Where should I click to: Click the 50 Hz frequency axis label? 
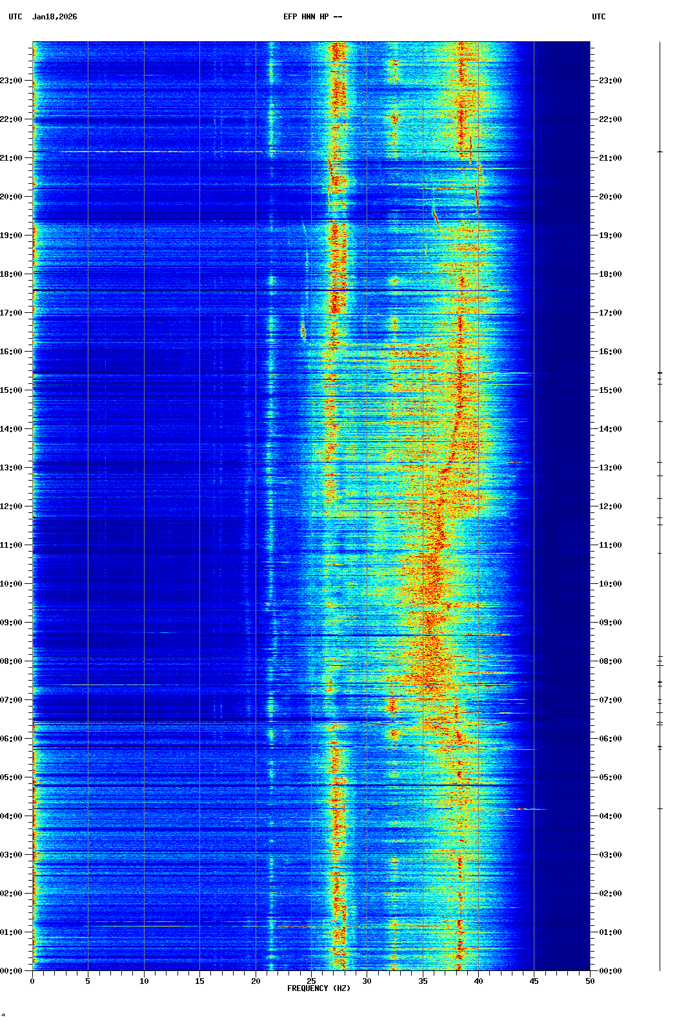pyautogui.click(x=590, y=981)
